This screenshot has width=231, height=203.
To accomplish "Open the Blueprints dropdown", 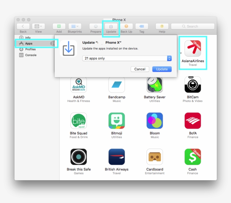I will (x=75, y=26).
